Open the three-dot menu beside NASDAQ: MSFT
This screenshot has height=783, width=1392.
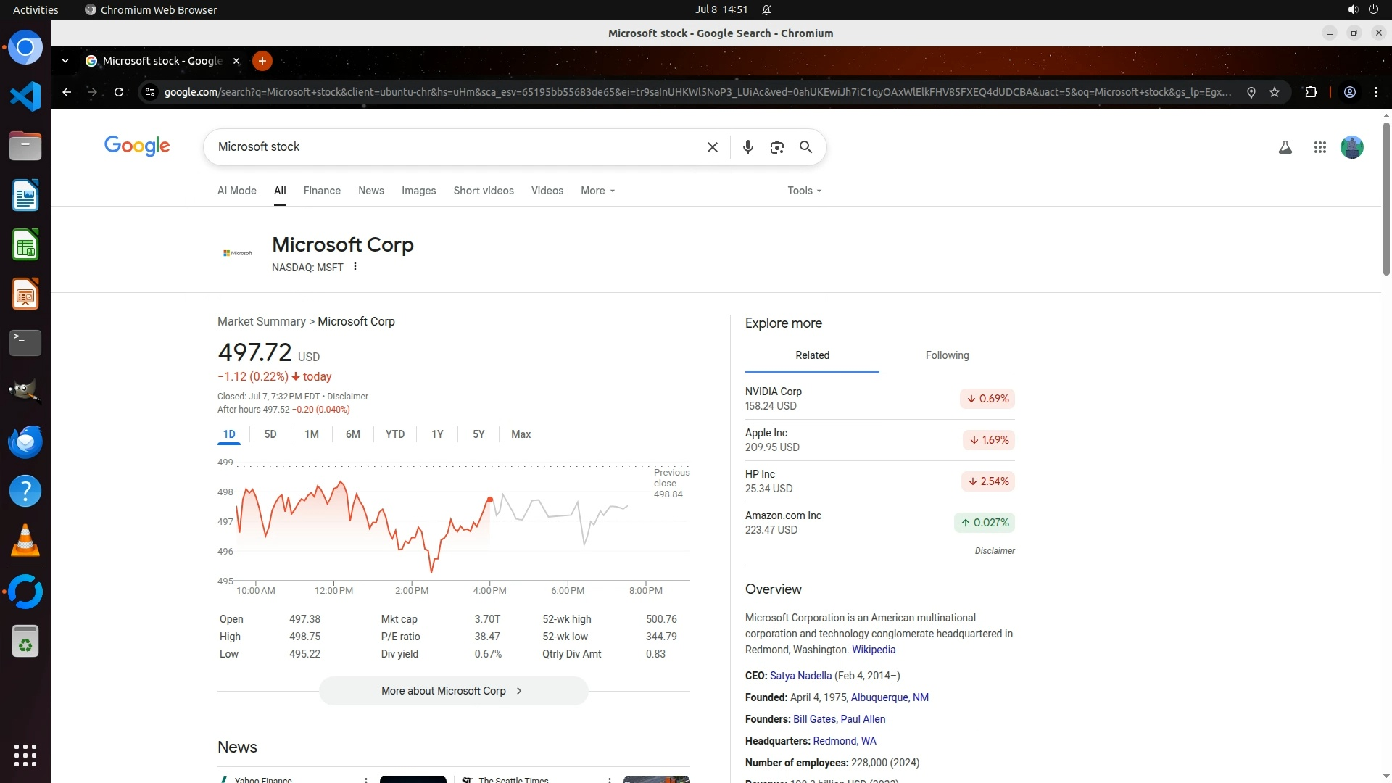tap(355, 267)
